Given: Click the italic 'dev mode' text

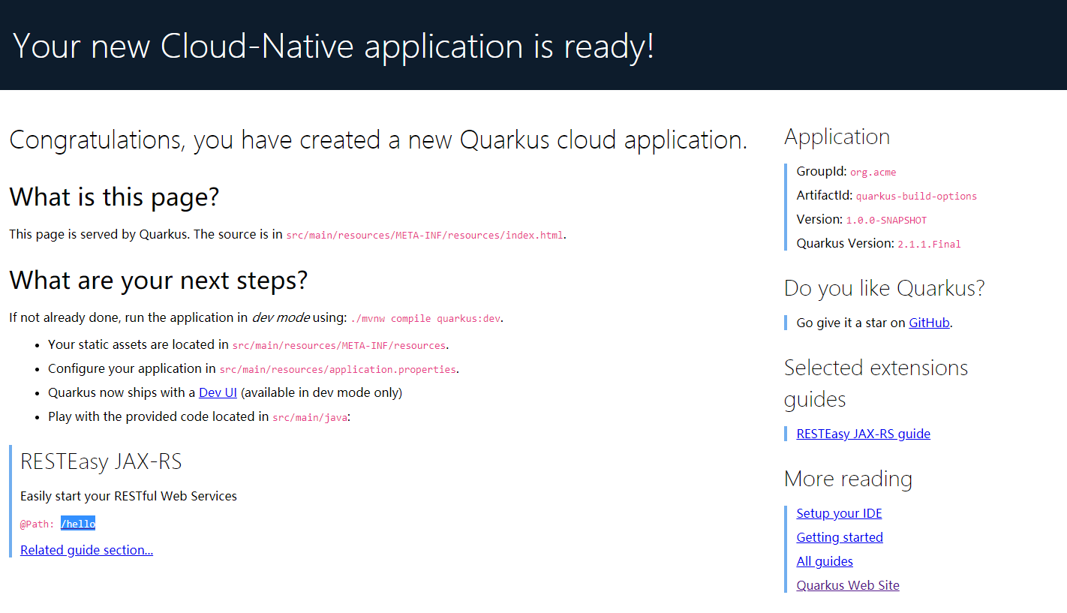Looking at the screenshot, I should [x=281, y=317].
